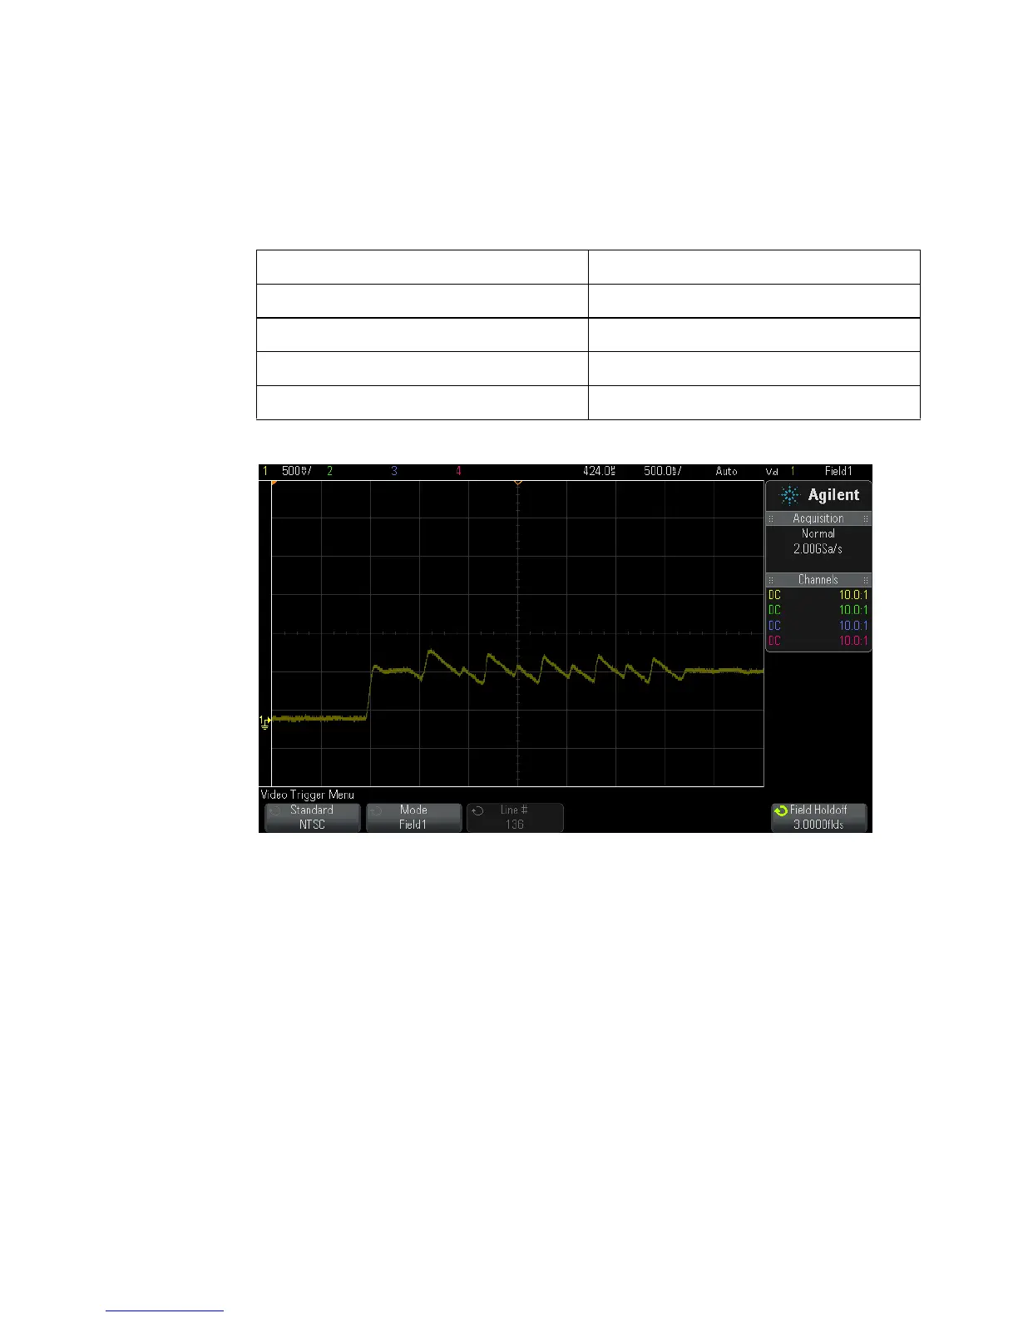
Task: Click the red DC coupling label
Action: [774, 641]
